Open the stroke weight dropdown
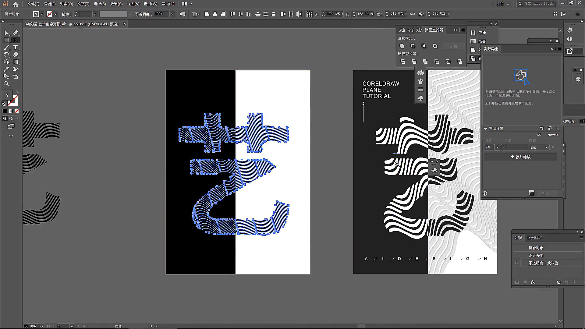The image size is (585, 329). (x=95, y=14)
